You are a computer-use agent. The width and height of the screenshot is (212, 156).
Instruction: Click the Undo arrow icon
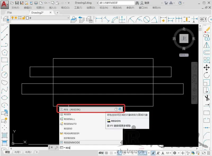tap(46, 3)
